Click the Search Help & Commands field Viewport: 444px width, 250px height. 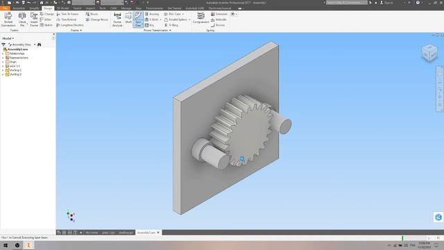tap(347, 3)
